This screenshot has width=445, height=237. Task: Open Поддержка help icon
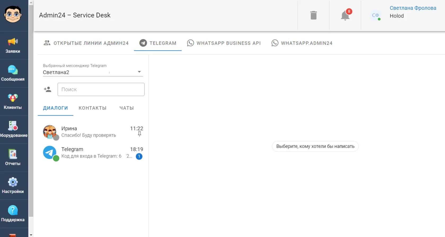point(13,210)
